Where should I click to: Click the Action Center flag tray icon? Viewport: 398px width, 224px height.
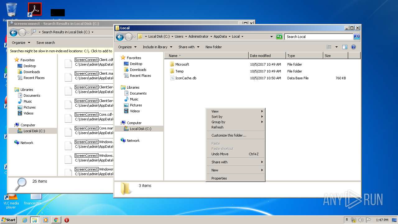(x=368, y=220)
